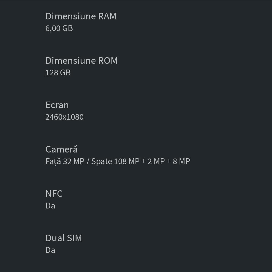Click the 'Faţă 32 MP' front camera text
Image resolution: width=272 pixels, height=272 pixels.
[x=65, y=161]
